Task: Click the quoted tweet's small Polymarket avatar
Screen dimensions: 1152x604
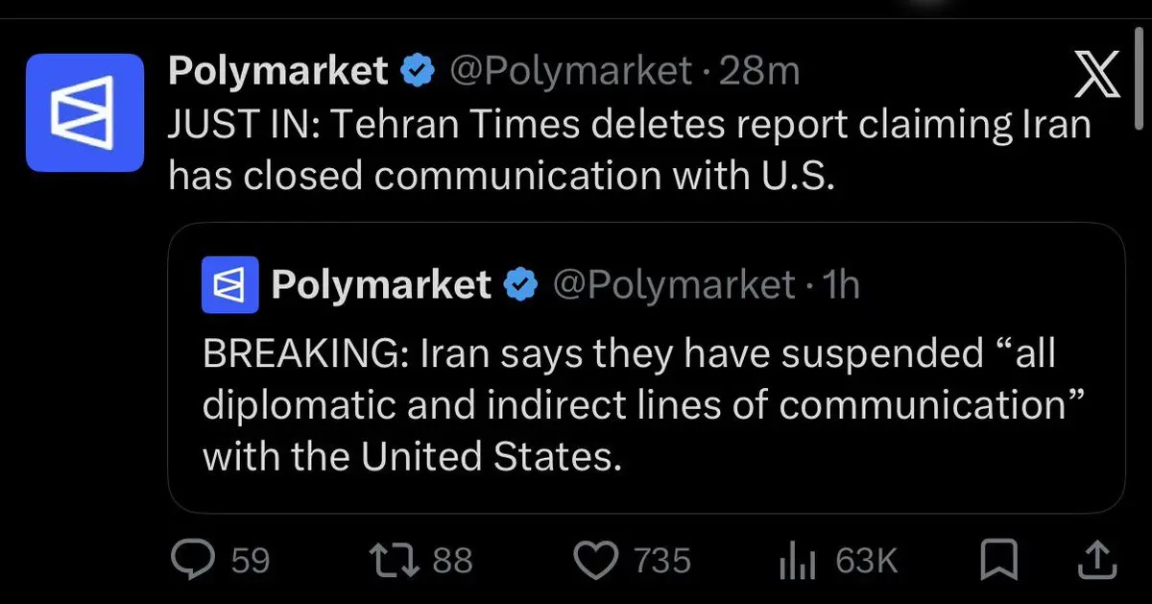Action: [229, 285]
